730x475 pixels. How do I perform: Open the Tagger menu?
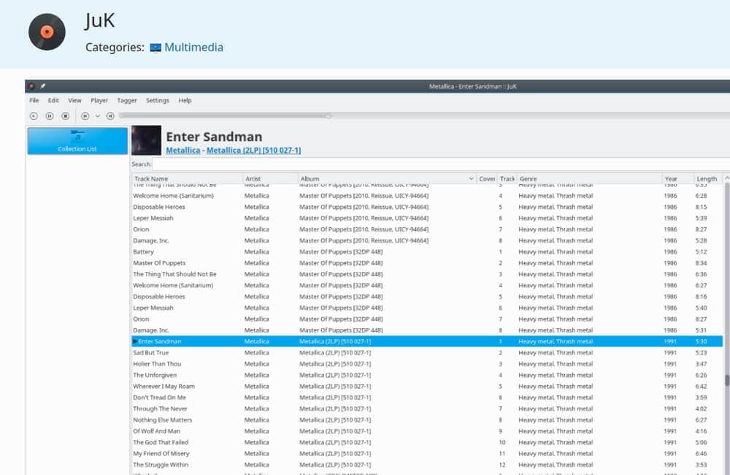tap(126, 100)
